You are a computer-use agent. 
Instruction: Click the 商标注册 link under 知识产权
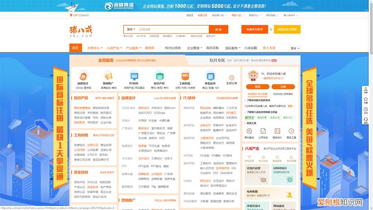80,113
